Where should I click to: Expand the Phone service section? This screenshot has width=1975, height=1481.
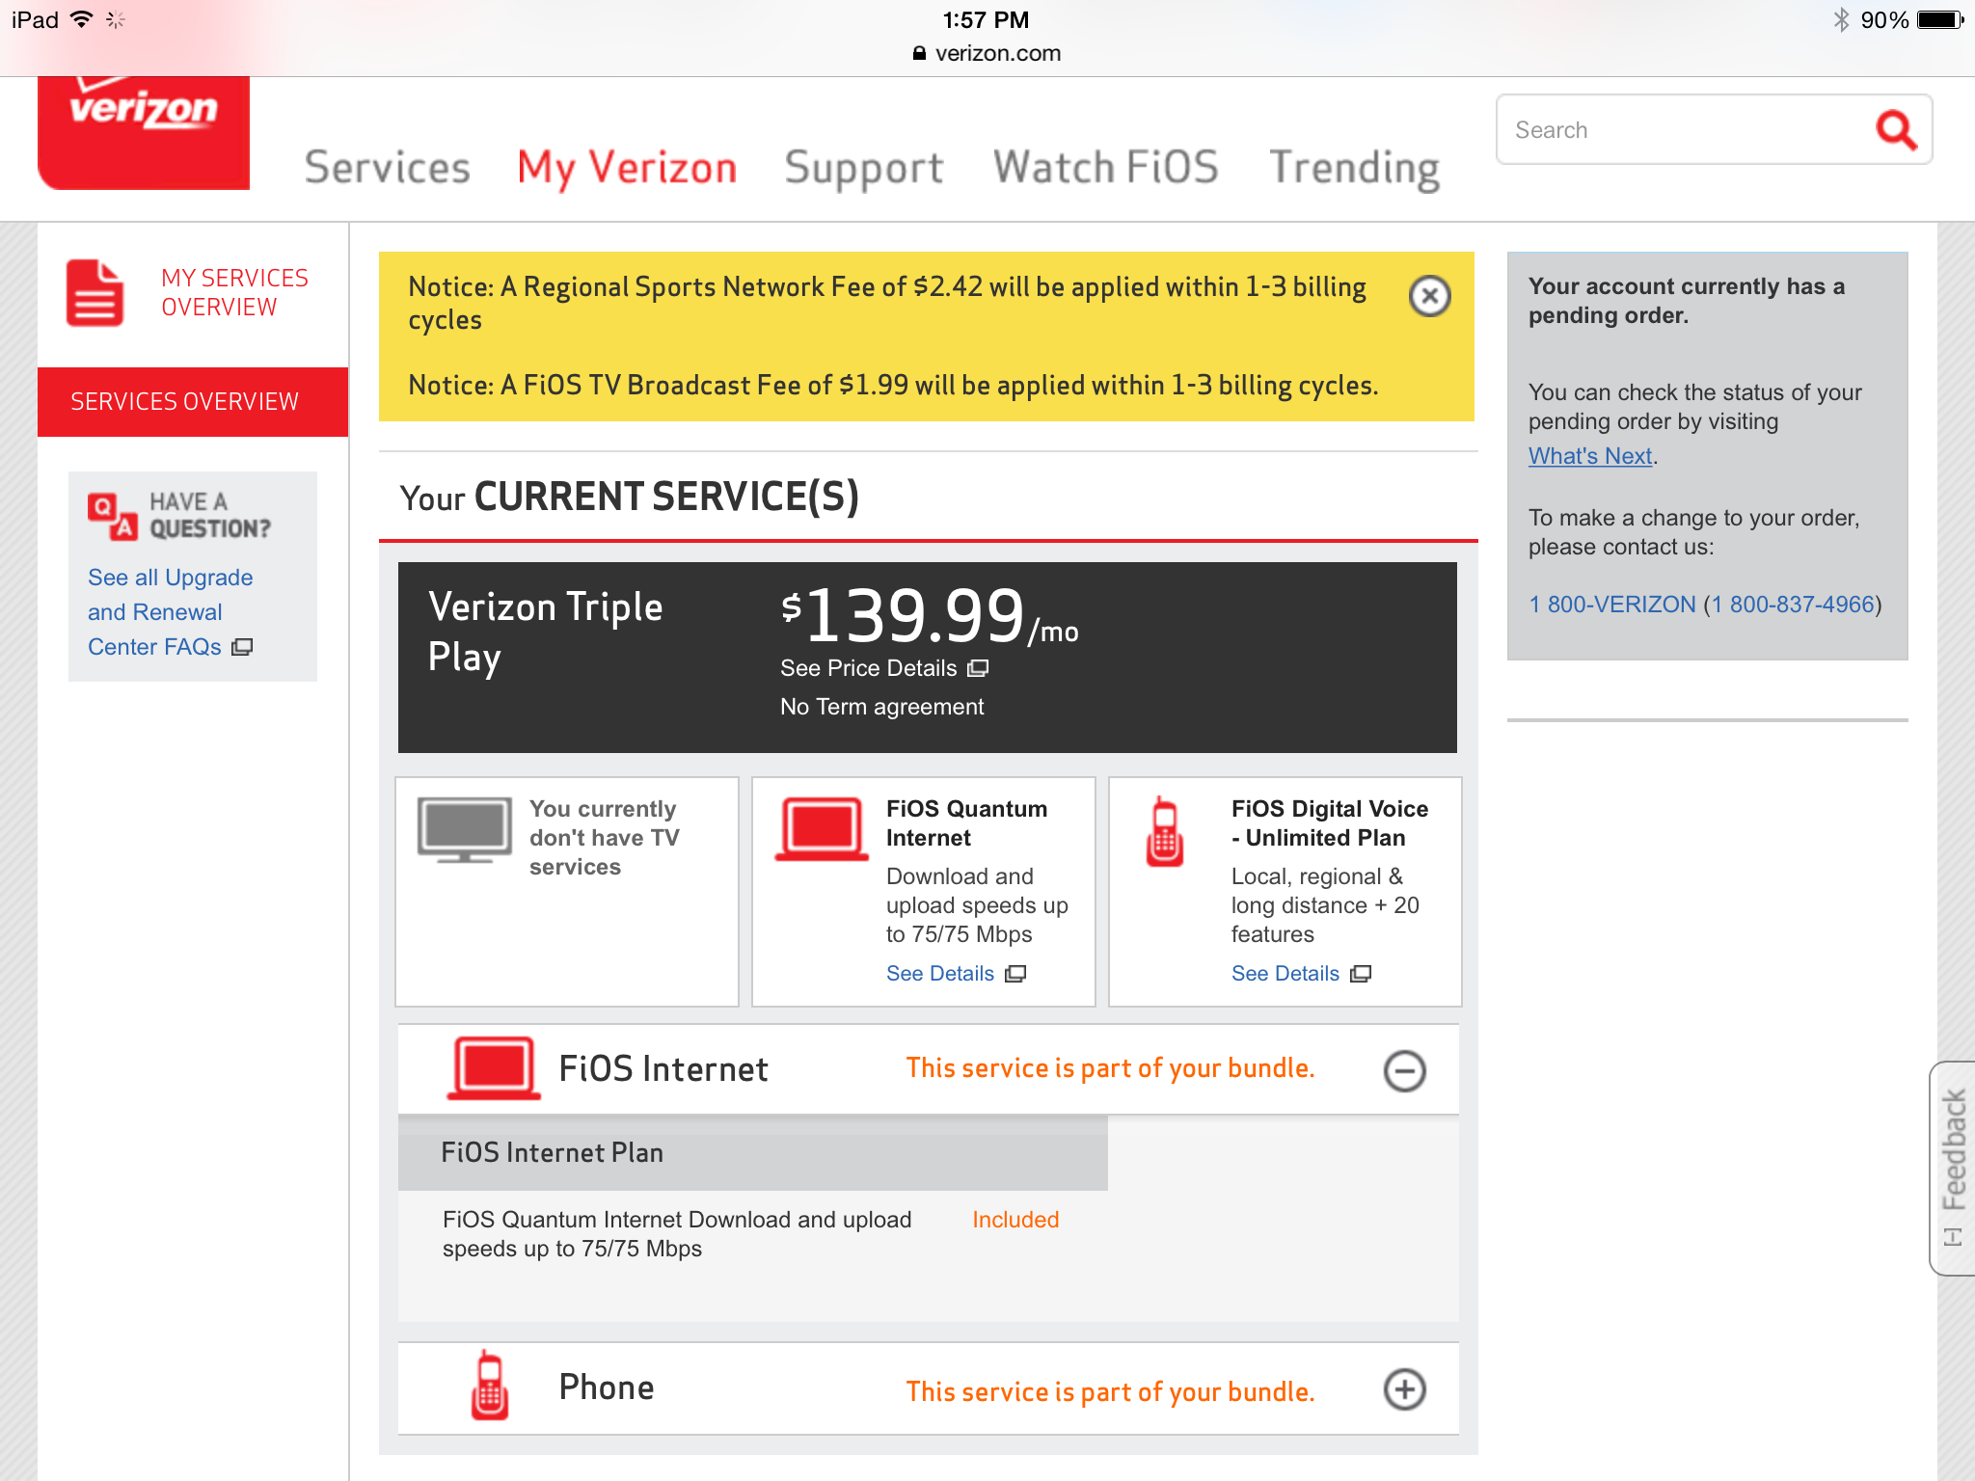tap(1404, 1389)
